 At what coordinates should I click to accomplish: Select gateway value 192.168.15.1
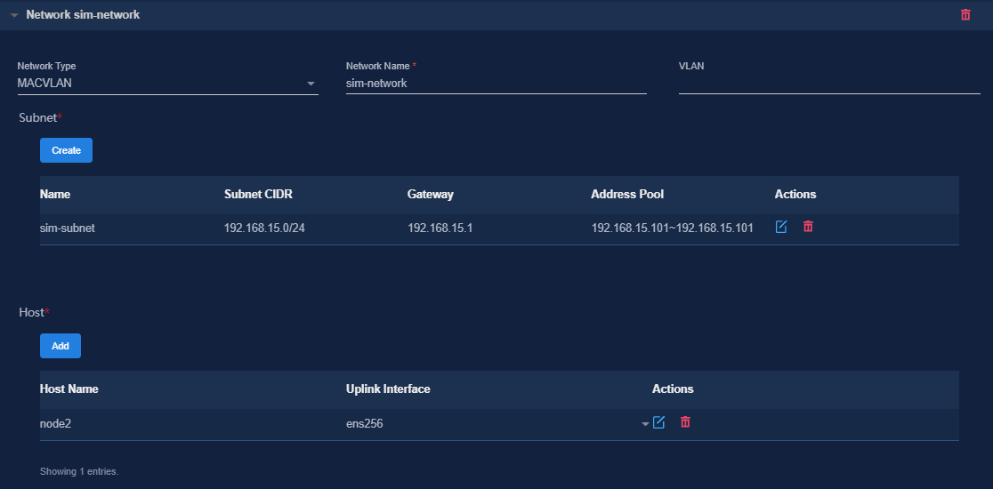pos(440,228)
